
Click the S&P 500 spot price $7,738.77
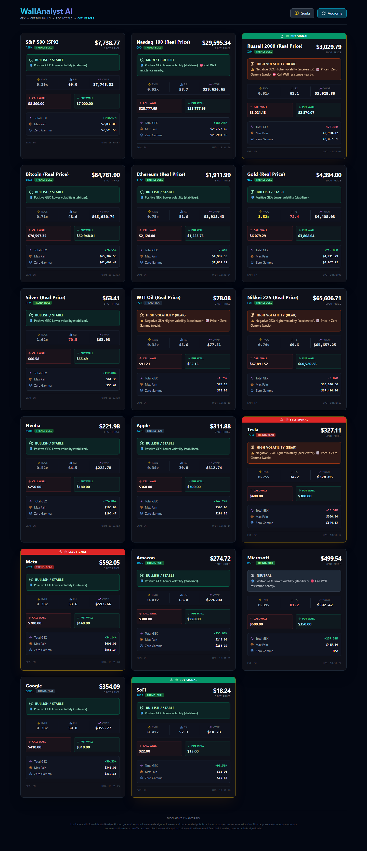[x=107, y=43]
